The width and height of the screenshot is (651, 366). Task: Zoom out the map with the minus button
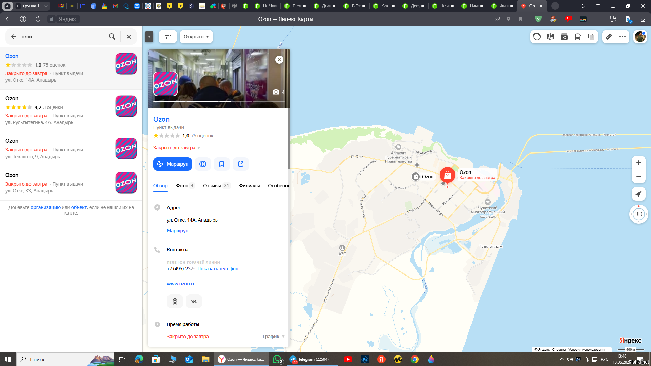tap(639, 176)
